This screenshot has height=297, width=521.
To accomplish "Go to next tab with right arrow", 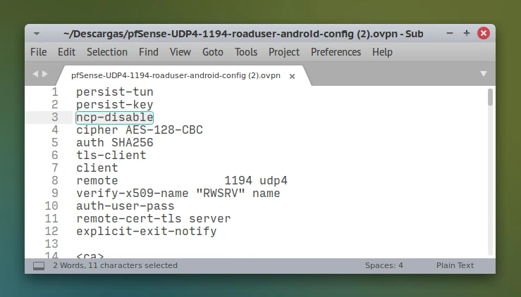I will coord(45,73).
